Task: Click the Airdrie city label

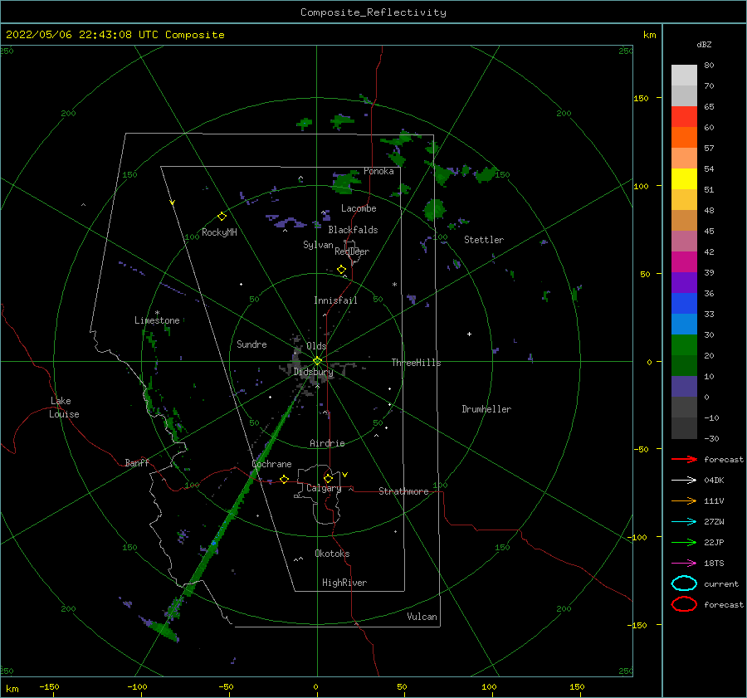Action: coord(327,443)
